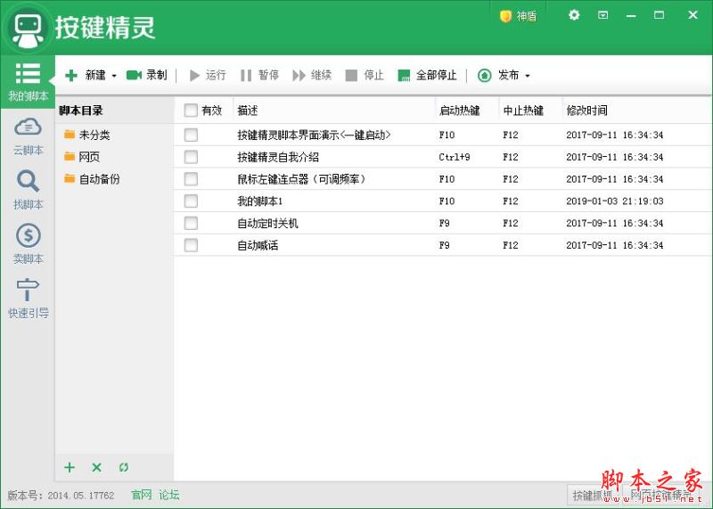This screenshot has width=713, height=509.
Task: Check the 自动定时关机 script checkbox
Action: (x=191, y=223)
